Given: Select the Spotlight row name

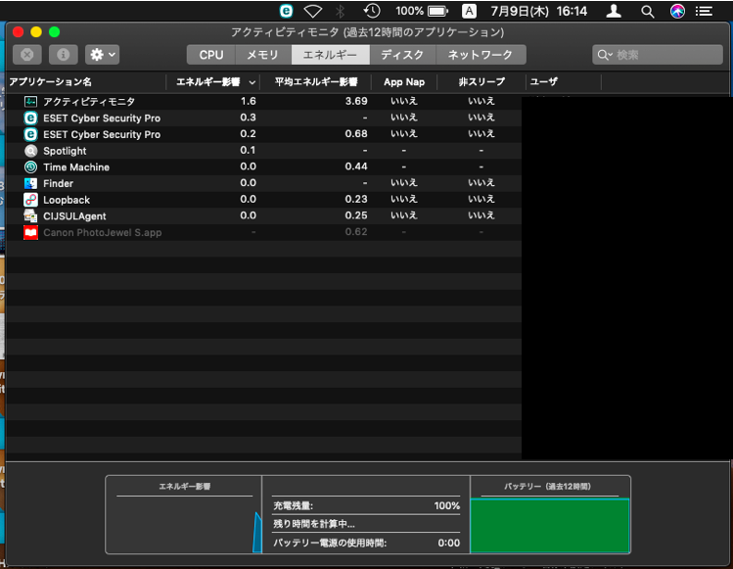Looking at the screenshot, I should tap(65, 151).
